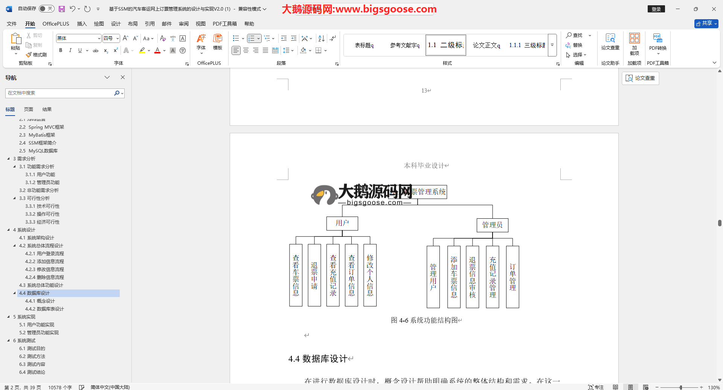Apply strikethrough formatting to text
The height and width of the screenshot is (390, 723).
[96, 50]
